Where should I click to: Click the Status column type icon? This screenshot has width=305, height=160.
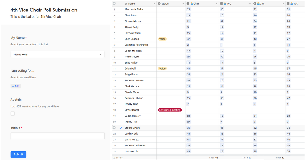[159, 4]
